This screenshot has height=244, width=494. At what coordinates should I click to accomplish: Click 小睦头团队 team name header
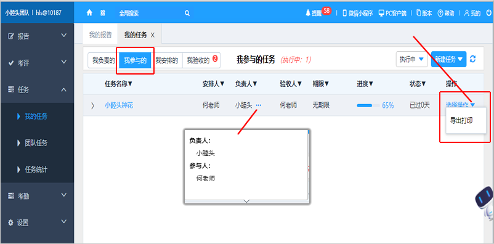[17, 13]
